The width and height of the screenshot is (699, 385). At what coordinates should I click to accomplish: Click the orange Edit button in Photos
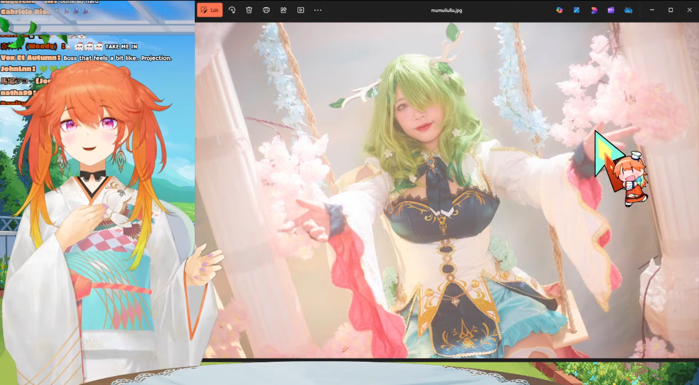click(x=210, y=10)
